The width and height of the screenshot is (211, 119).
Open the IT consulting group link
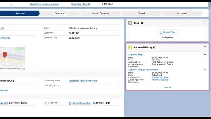[x=70, y=86]
